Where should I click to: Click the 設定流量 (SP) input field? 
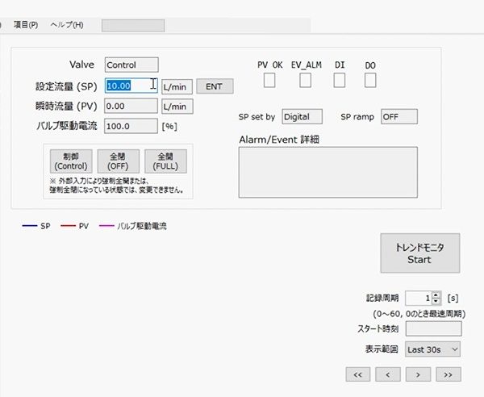131,86
